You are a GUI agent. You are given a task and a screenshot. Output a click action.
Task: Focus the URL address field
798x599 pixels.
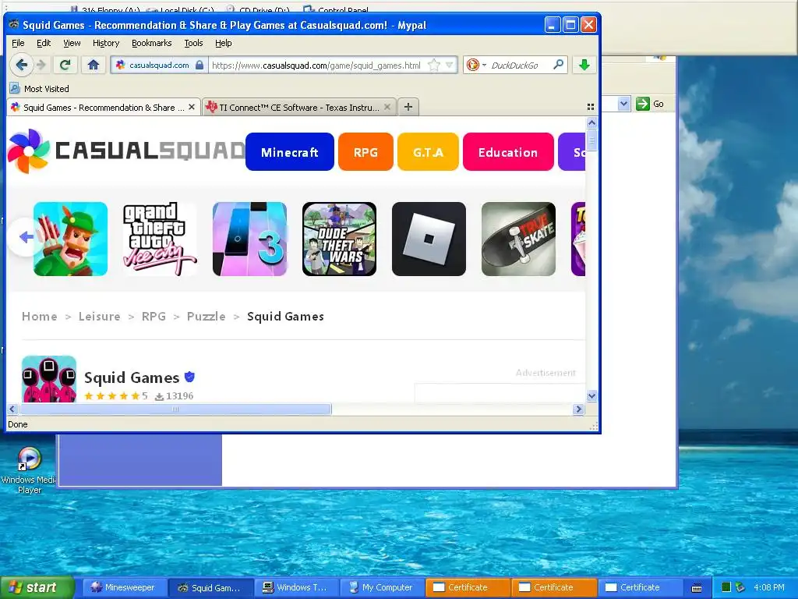pyautogui.click(x=318, y=66)
